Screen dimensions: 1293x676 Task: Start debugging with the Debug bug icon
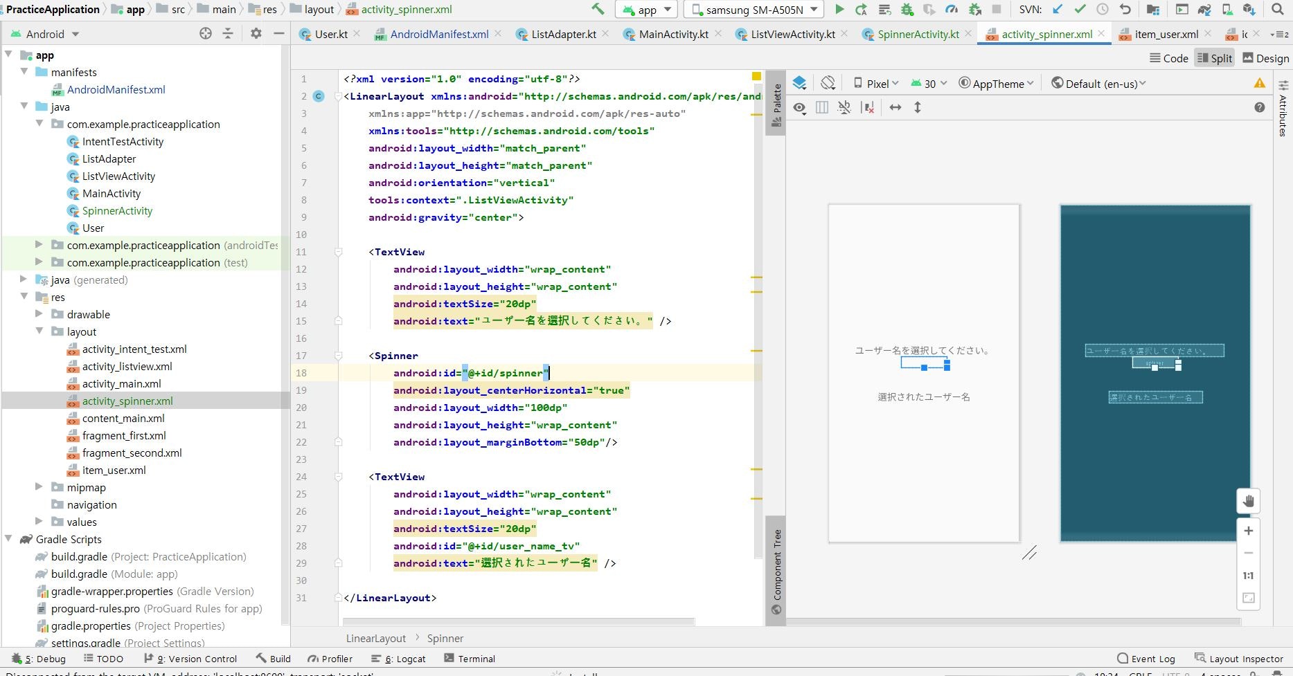pyautogui.click(x=907, y=10)
